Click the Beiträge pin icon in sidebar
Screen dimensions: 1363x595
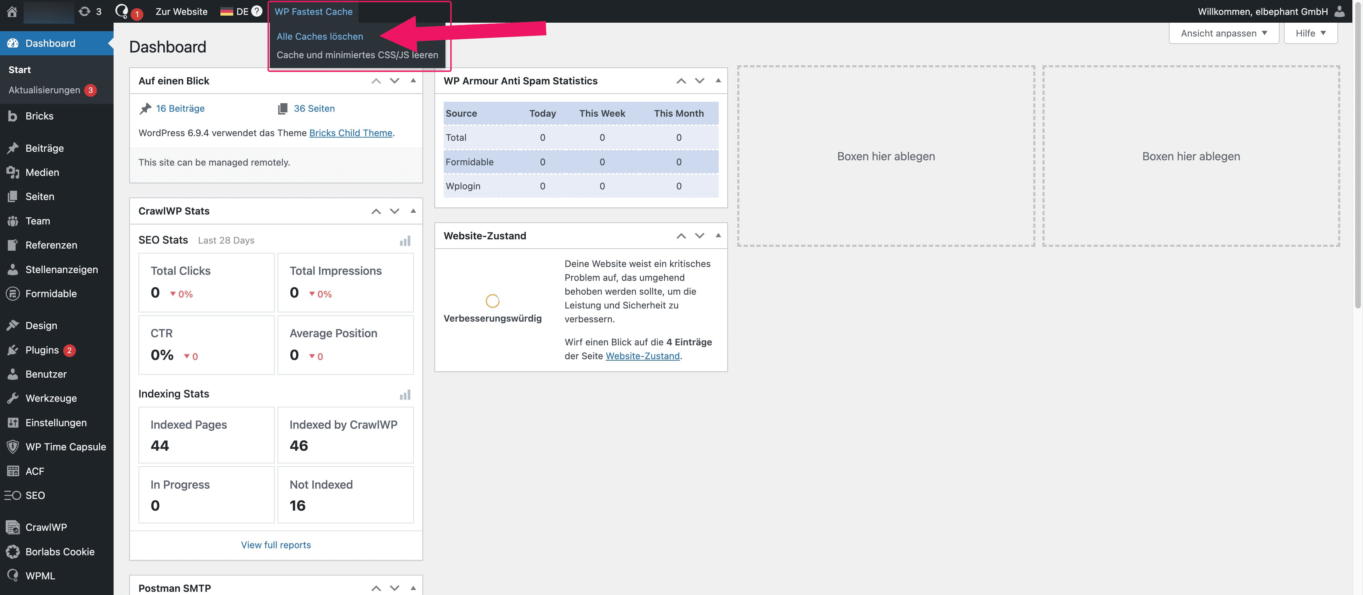pos(13,148)
